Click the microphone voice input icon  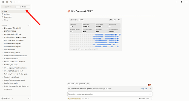click(x=86, y=99)
